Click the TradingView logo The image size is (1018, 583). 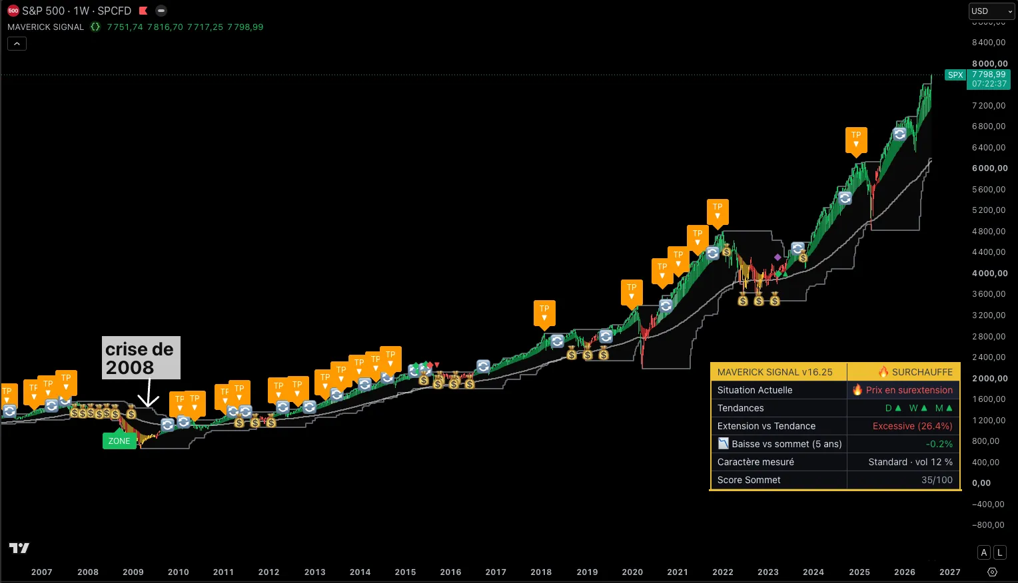(19, 548)
